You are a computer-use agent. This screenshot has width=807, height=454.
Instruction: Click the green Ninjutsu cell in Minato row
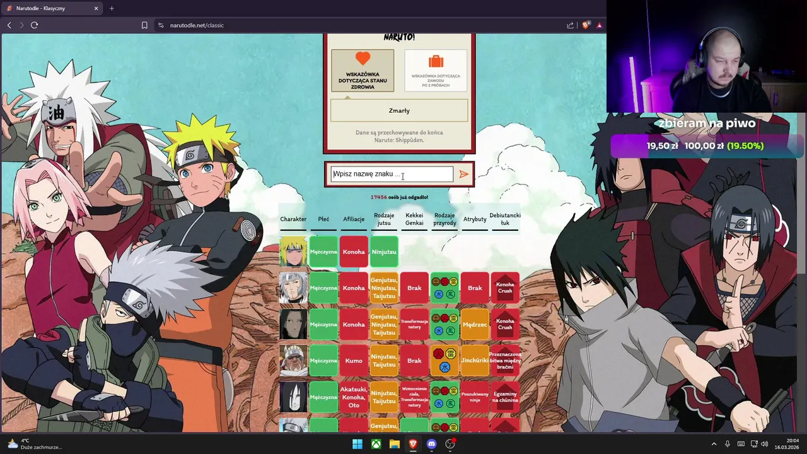(384, 252)
